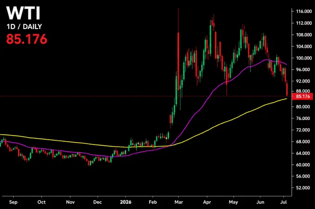This screenshot has height=209, width=315.
Task: Click the 2026 label on time axis
Action: point(126,202)
